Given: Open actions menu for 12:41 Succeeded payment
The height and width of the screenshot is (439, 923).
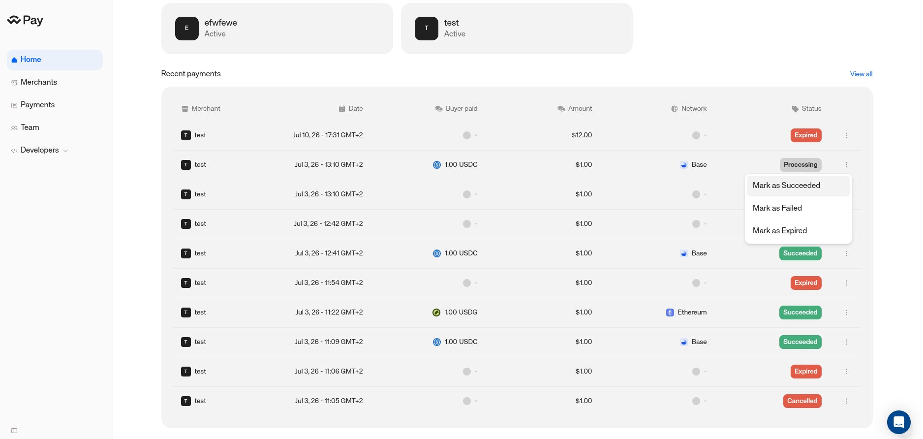Looking at the screenshot, I should pyautogui.click(x=846, y=253).
